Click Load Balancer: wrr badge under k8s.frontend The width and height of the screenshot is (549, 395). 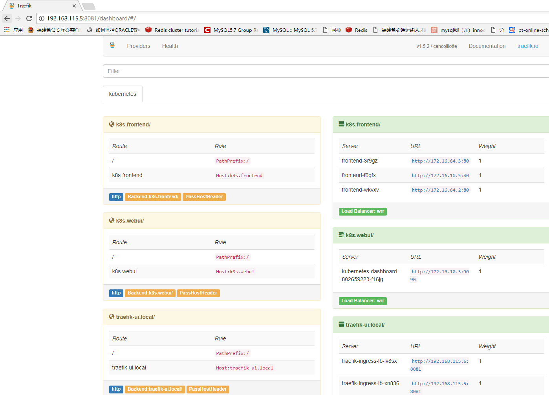tap(363, 211)
